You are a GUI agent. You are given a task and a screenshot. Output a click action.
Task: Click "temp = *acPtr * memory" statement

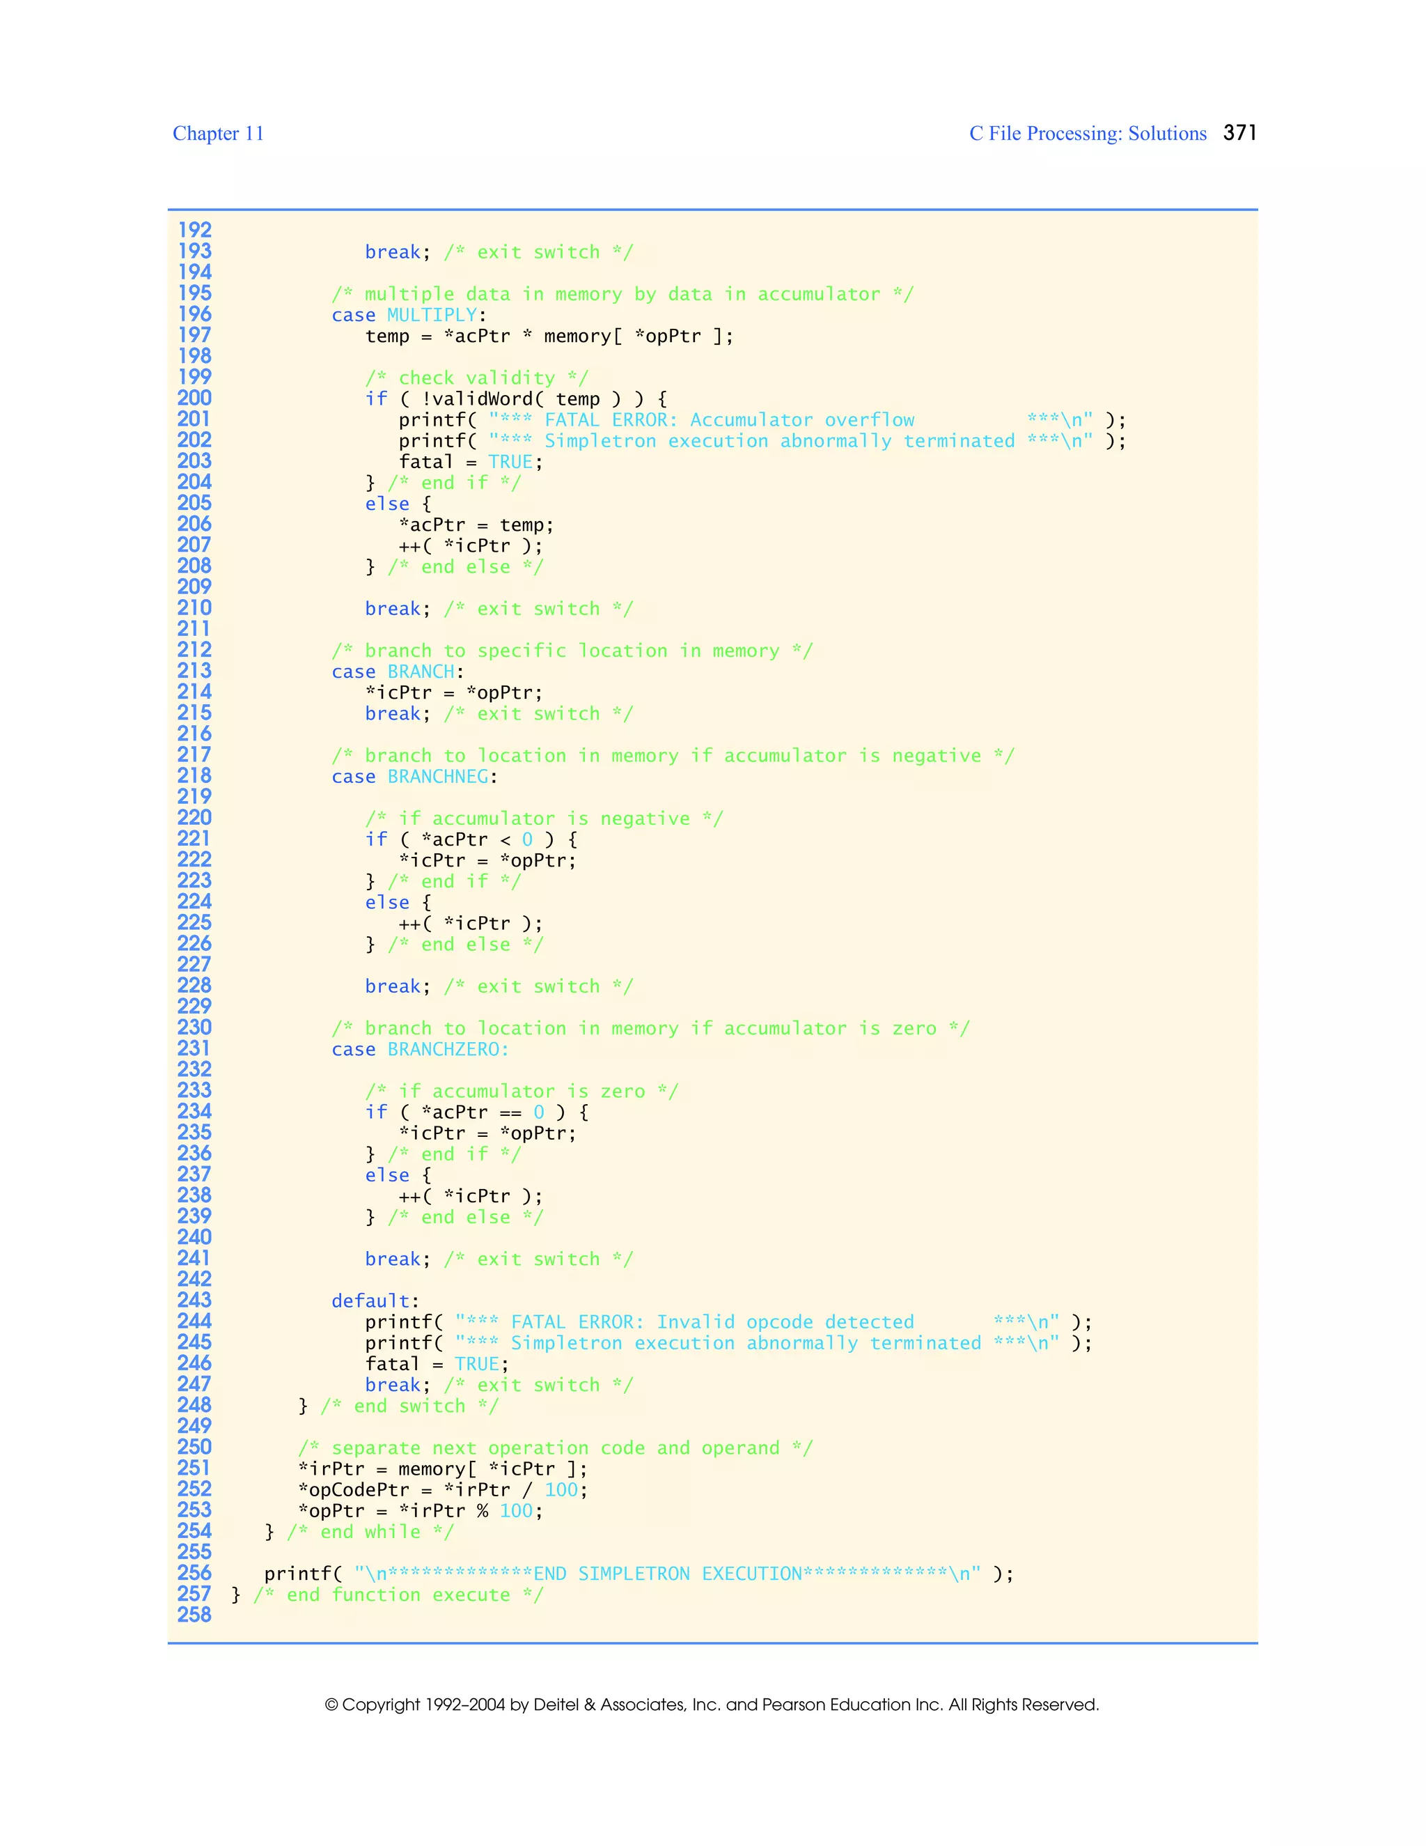tap(549, 336)
